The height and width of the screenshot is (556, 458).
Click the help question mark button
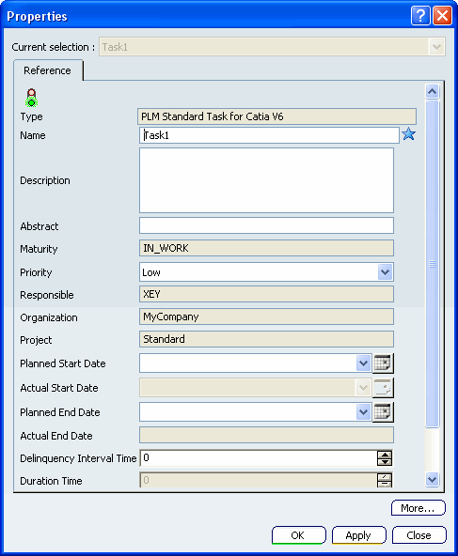pos(420,16)
